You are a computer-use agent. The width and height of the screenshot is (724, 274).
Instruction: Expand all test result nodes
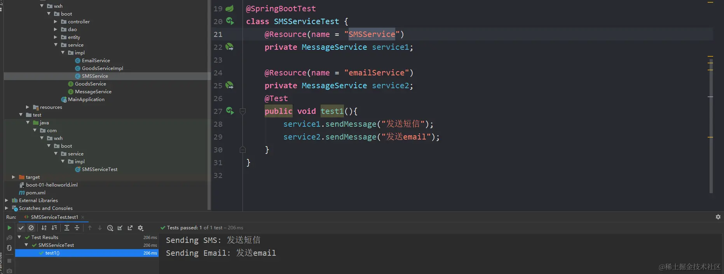67,228
